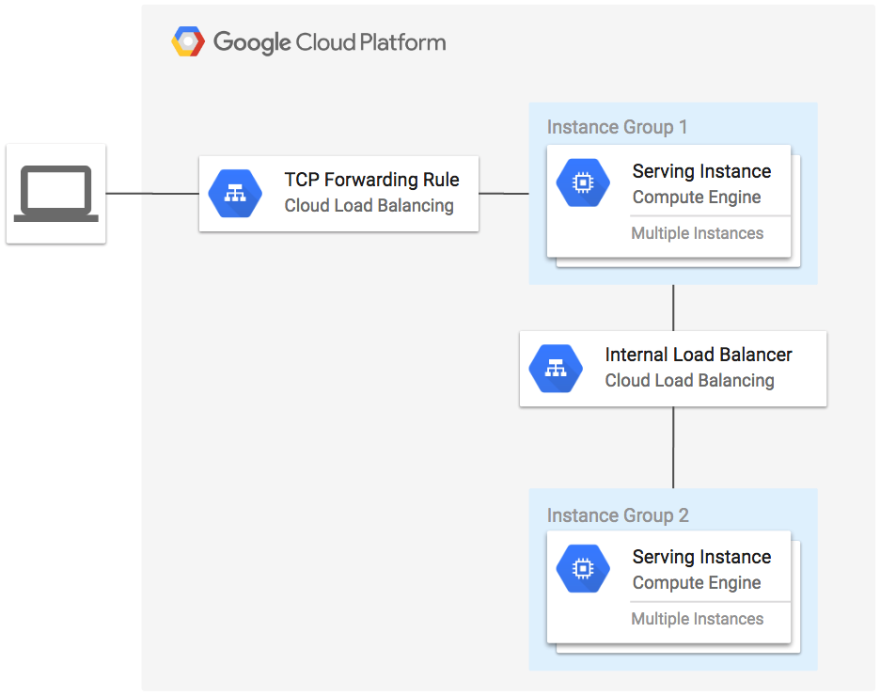Click Compute Engine icon in Instance Group 1
This screenshot has height=696, width=880.
click(x=583, y=182)
